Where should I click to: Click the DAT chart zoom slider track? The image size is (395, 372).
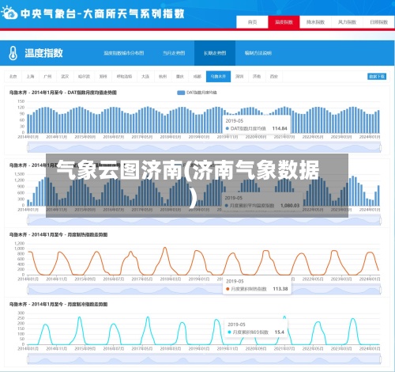[204, 148]
